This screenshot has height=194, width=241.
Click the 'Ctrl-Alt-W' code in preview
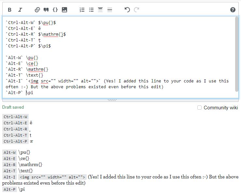click(15, 117)
